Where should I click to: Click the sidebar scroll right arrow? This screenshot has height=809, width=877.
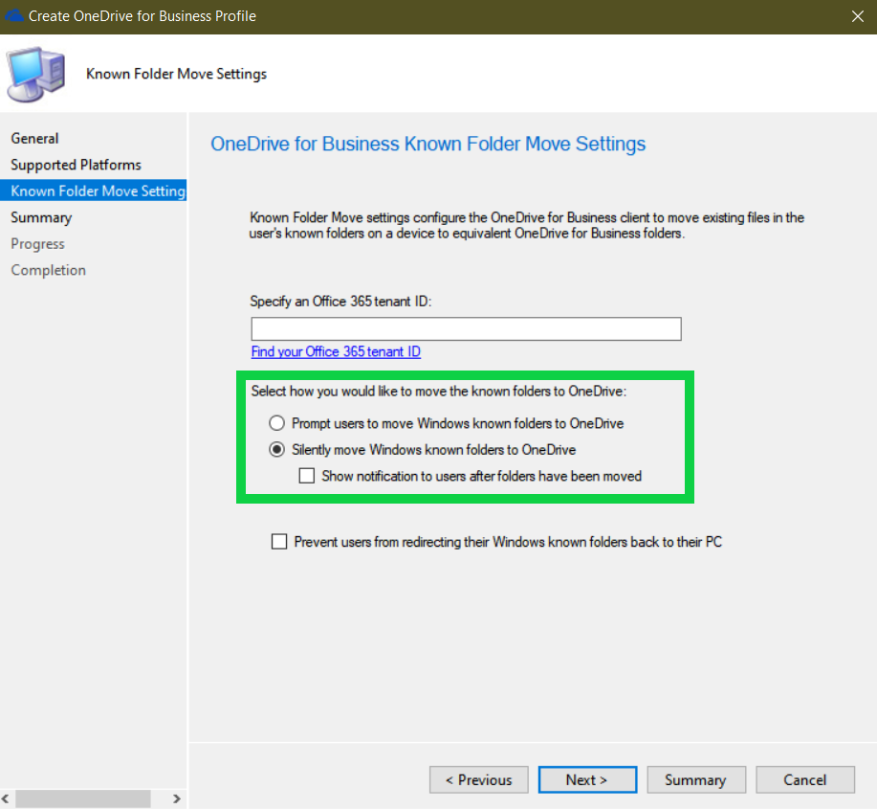(177, 798)
